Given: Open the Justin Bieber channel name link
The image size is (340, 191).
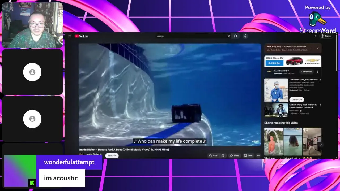Looking at the screenshot, I should (x=93, y=154).
